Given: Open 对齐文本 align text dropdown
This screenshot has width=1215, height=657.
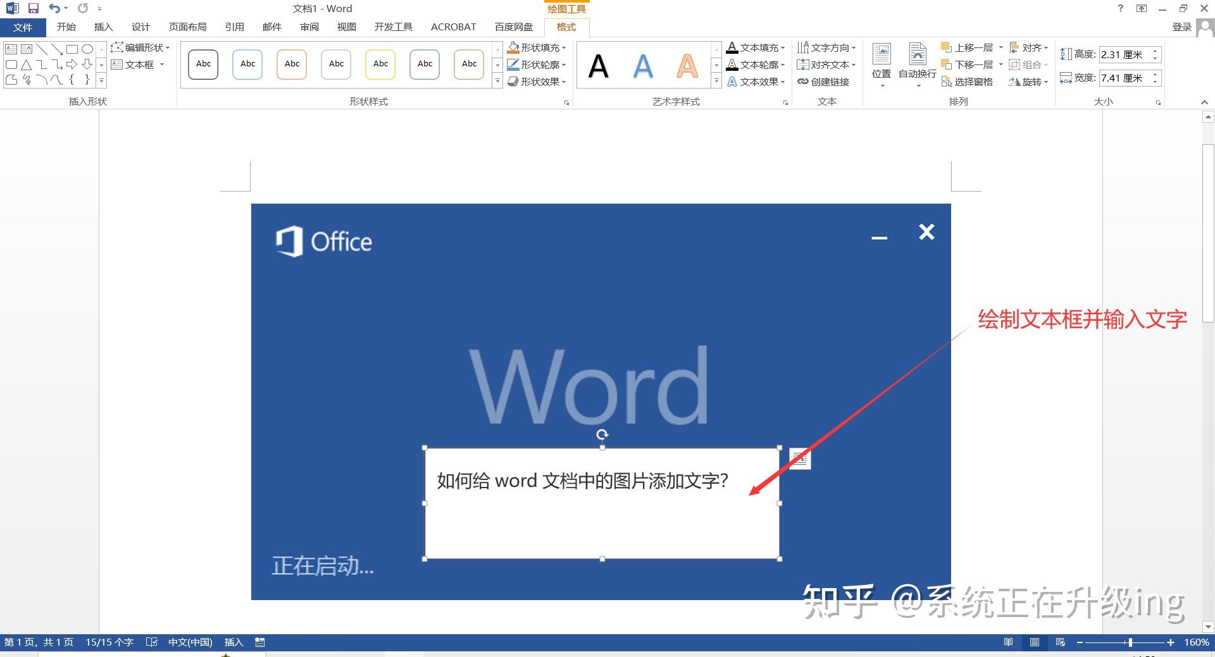Looking at the screenshot, I should (826, 64).
